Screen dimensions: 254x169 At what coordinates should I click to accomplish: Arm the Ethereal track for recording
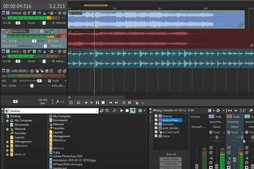pyautogui.click(x=25, y=13)
